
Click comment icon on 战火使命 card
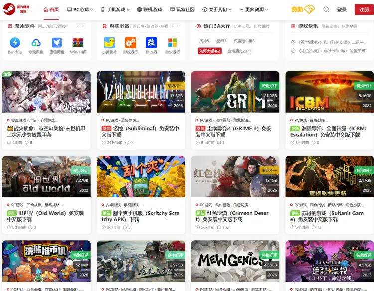pyautogui.click(x=27, y=143)
